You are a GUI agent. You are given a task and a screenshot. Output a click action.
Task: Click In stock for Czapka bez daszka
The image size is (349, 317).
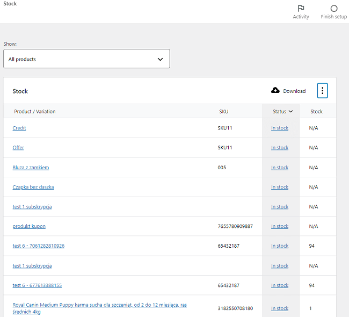click(280, 187)
